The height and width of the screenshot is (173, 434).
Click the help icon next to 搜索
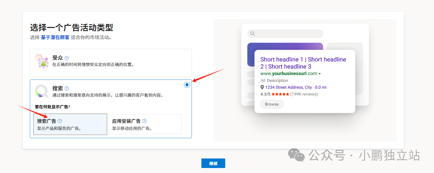(x=67, y=88)
